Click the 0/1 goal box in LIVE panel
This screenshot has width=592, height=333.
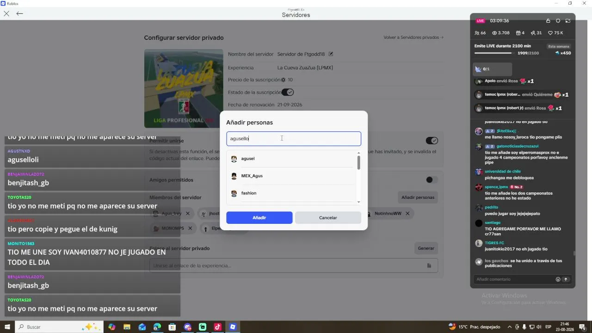coord(493,69)
